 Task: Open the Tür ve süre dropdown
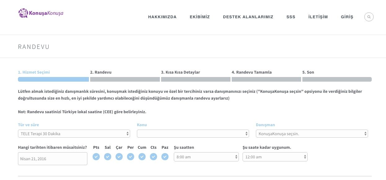(x=74, y=134)
